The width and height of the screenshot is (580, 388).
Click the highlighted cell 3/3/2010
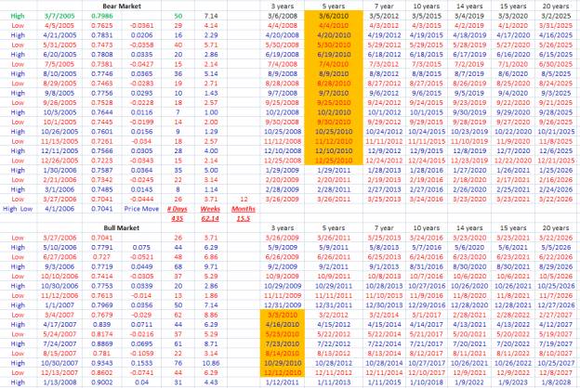(x=282, y=315)
